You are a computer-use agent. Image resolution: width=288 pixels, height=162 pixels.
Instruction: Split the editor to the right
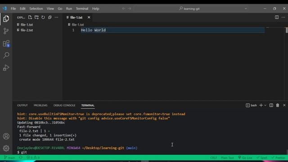(x=277, y=17)
